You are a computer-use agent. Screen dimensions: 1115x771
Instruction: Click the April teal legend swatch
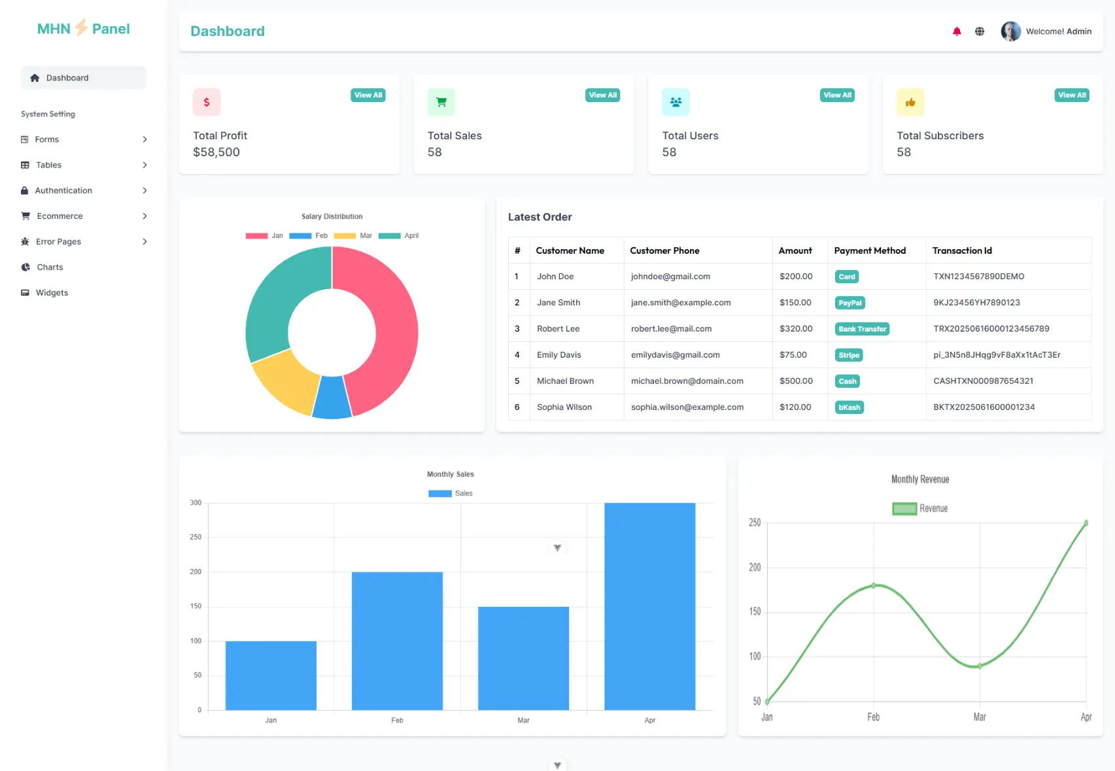coord(390,236)
